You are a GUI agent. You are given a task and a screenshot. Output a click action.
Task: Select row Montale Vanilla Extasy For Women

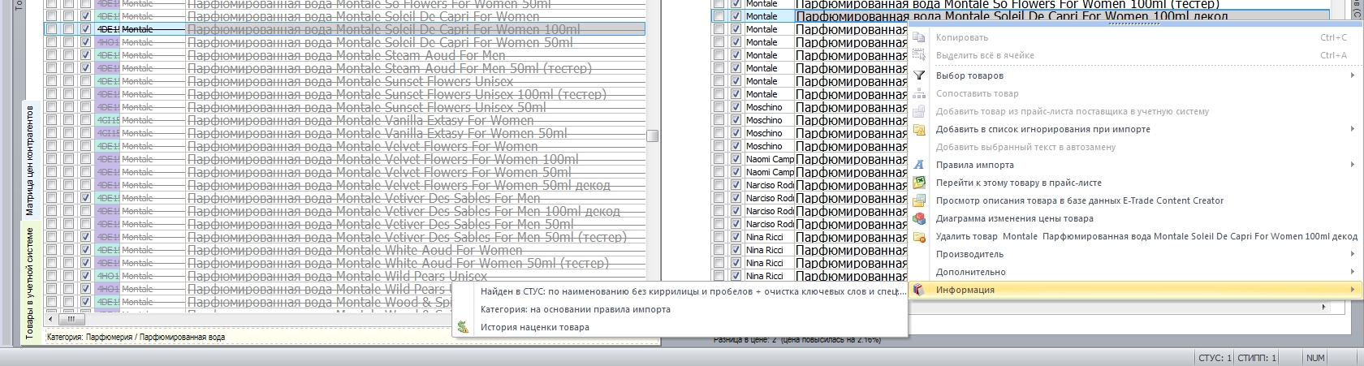tap(345, 120)
